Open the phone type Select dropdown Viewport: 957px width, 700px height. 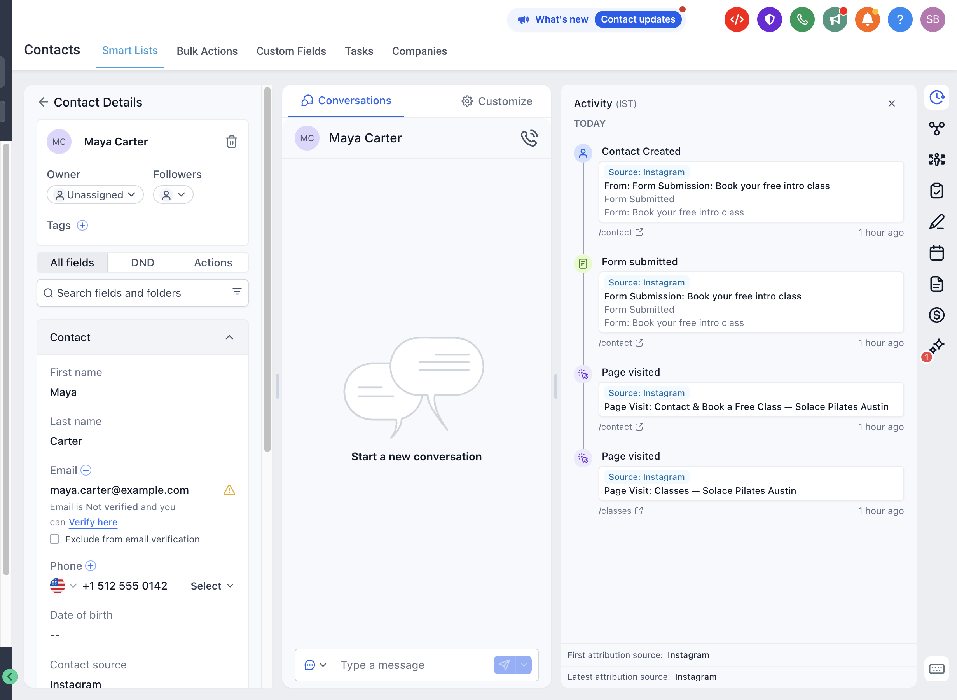pyautogui.click(x=212, y=586)
